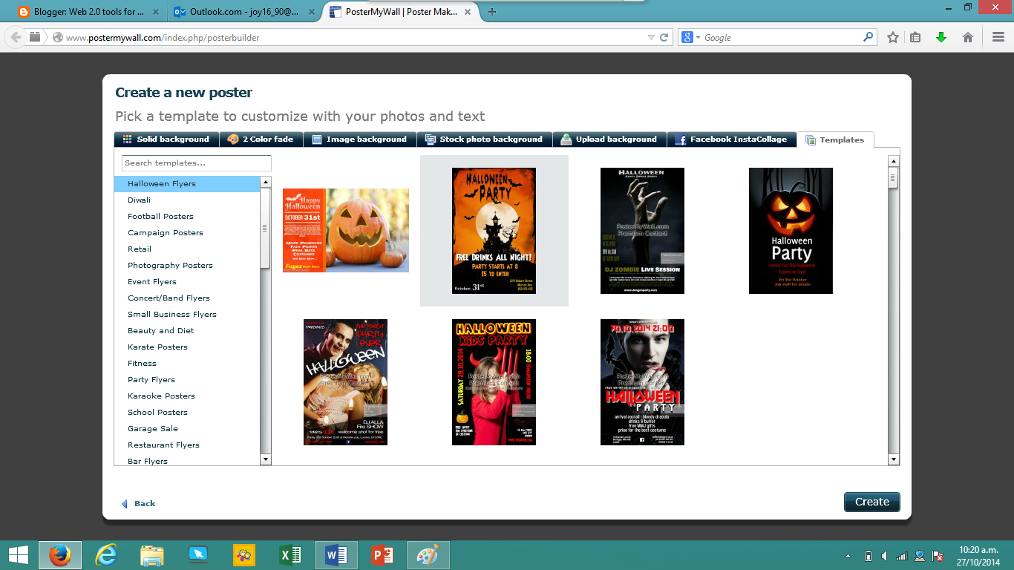Click the Facebook InstaCollage icon

pyautogui.click(x=681, y=139)
